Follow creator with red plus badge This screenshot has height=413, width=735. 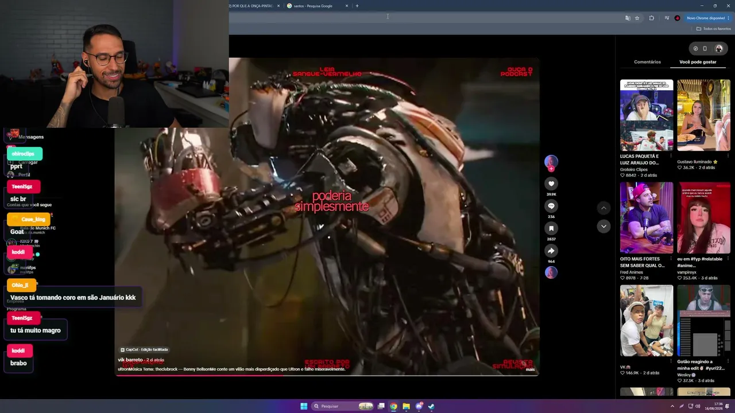[551, 169]
